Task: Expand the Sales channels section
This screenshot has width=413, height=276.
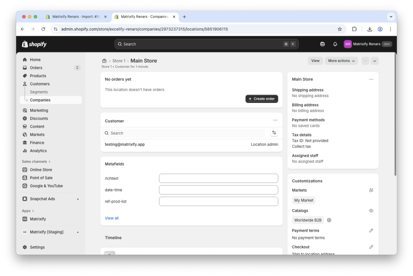Action: click(35, 161)
